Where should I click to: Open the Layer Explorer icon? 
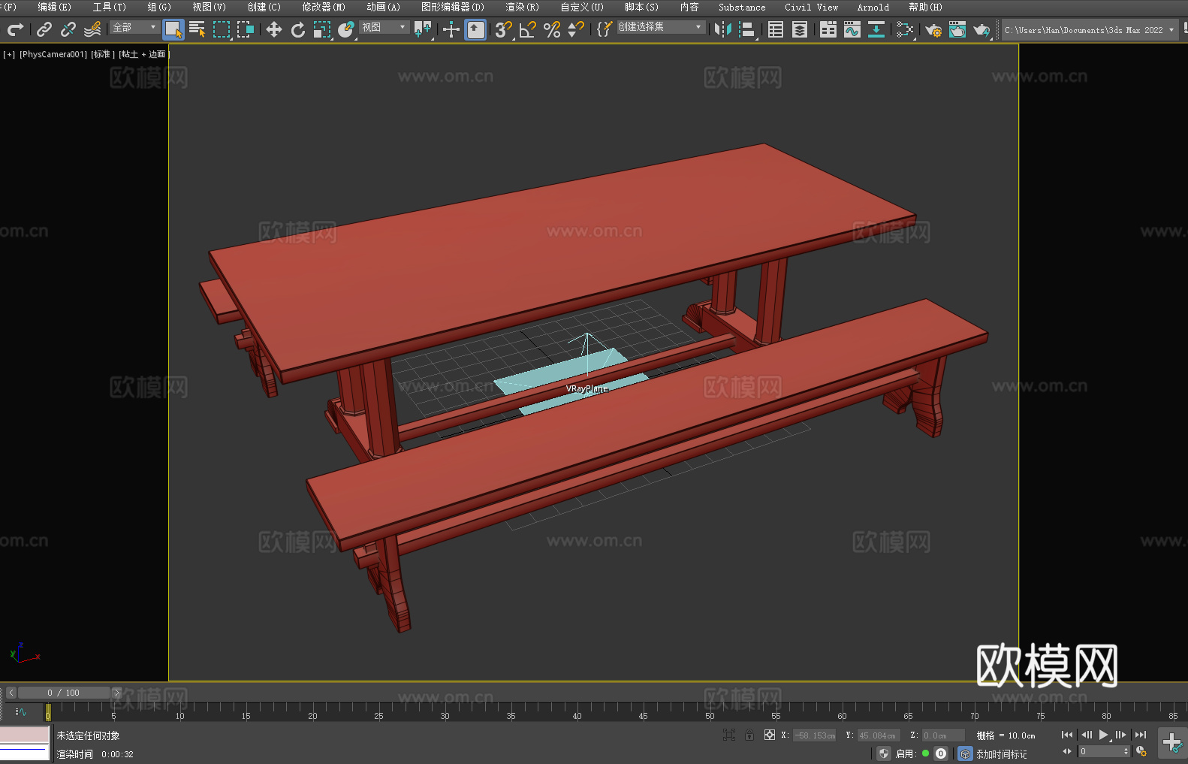click(800, 29)
